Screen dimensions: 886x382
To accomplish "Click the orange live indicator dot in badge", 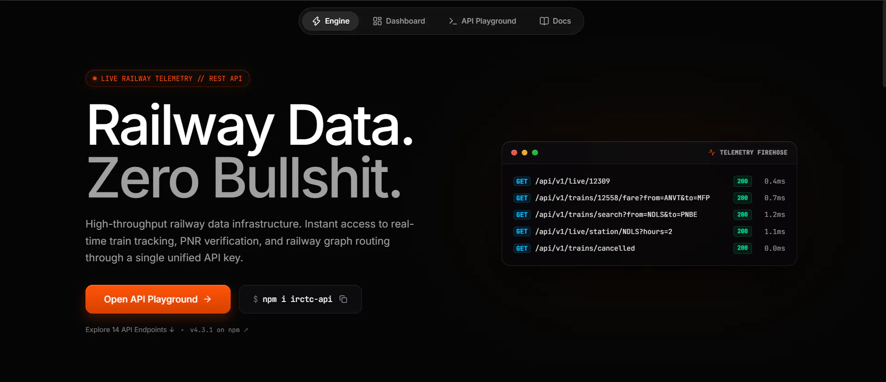I will click(x=95, y=79).
